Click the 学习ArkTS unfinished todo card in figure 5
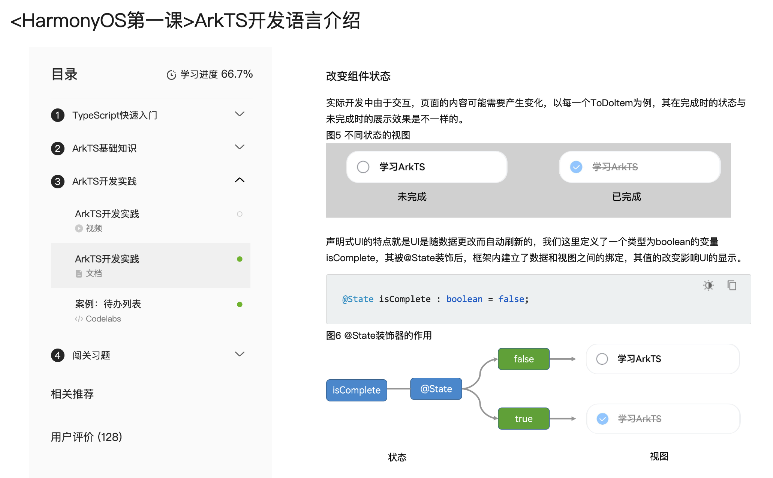773x478 pixels. [x=427, y=167]
